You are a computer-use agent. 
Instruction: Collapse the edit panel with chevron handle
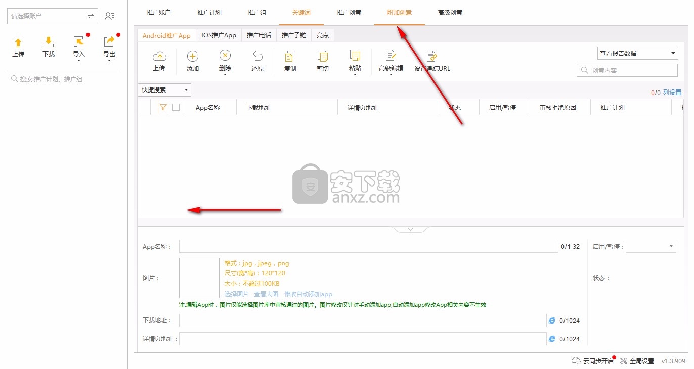410,229
